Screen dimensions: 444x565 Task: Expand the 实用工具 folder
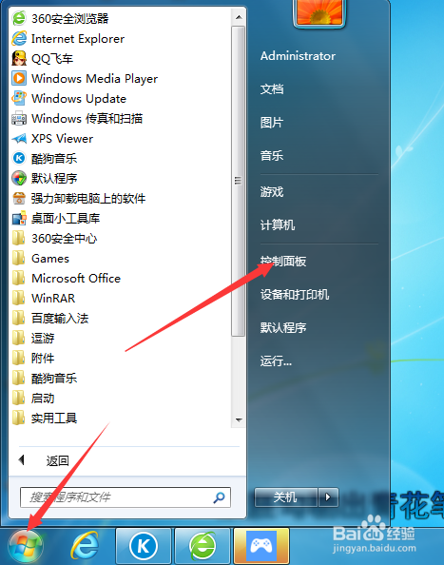[45, 418]
